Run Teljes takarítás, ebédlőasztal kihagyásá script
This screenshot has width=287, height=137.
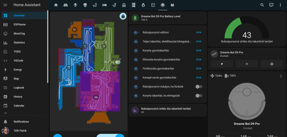(x=199, y=41)
